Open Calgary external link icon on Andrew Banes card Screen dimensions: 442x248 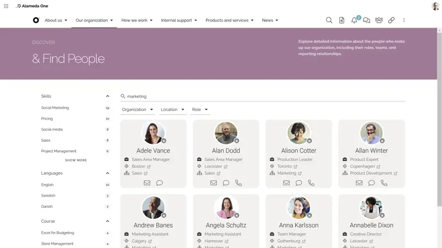tap(150, 241)
